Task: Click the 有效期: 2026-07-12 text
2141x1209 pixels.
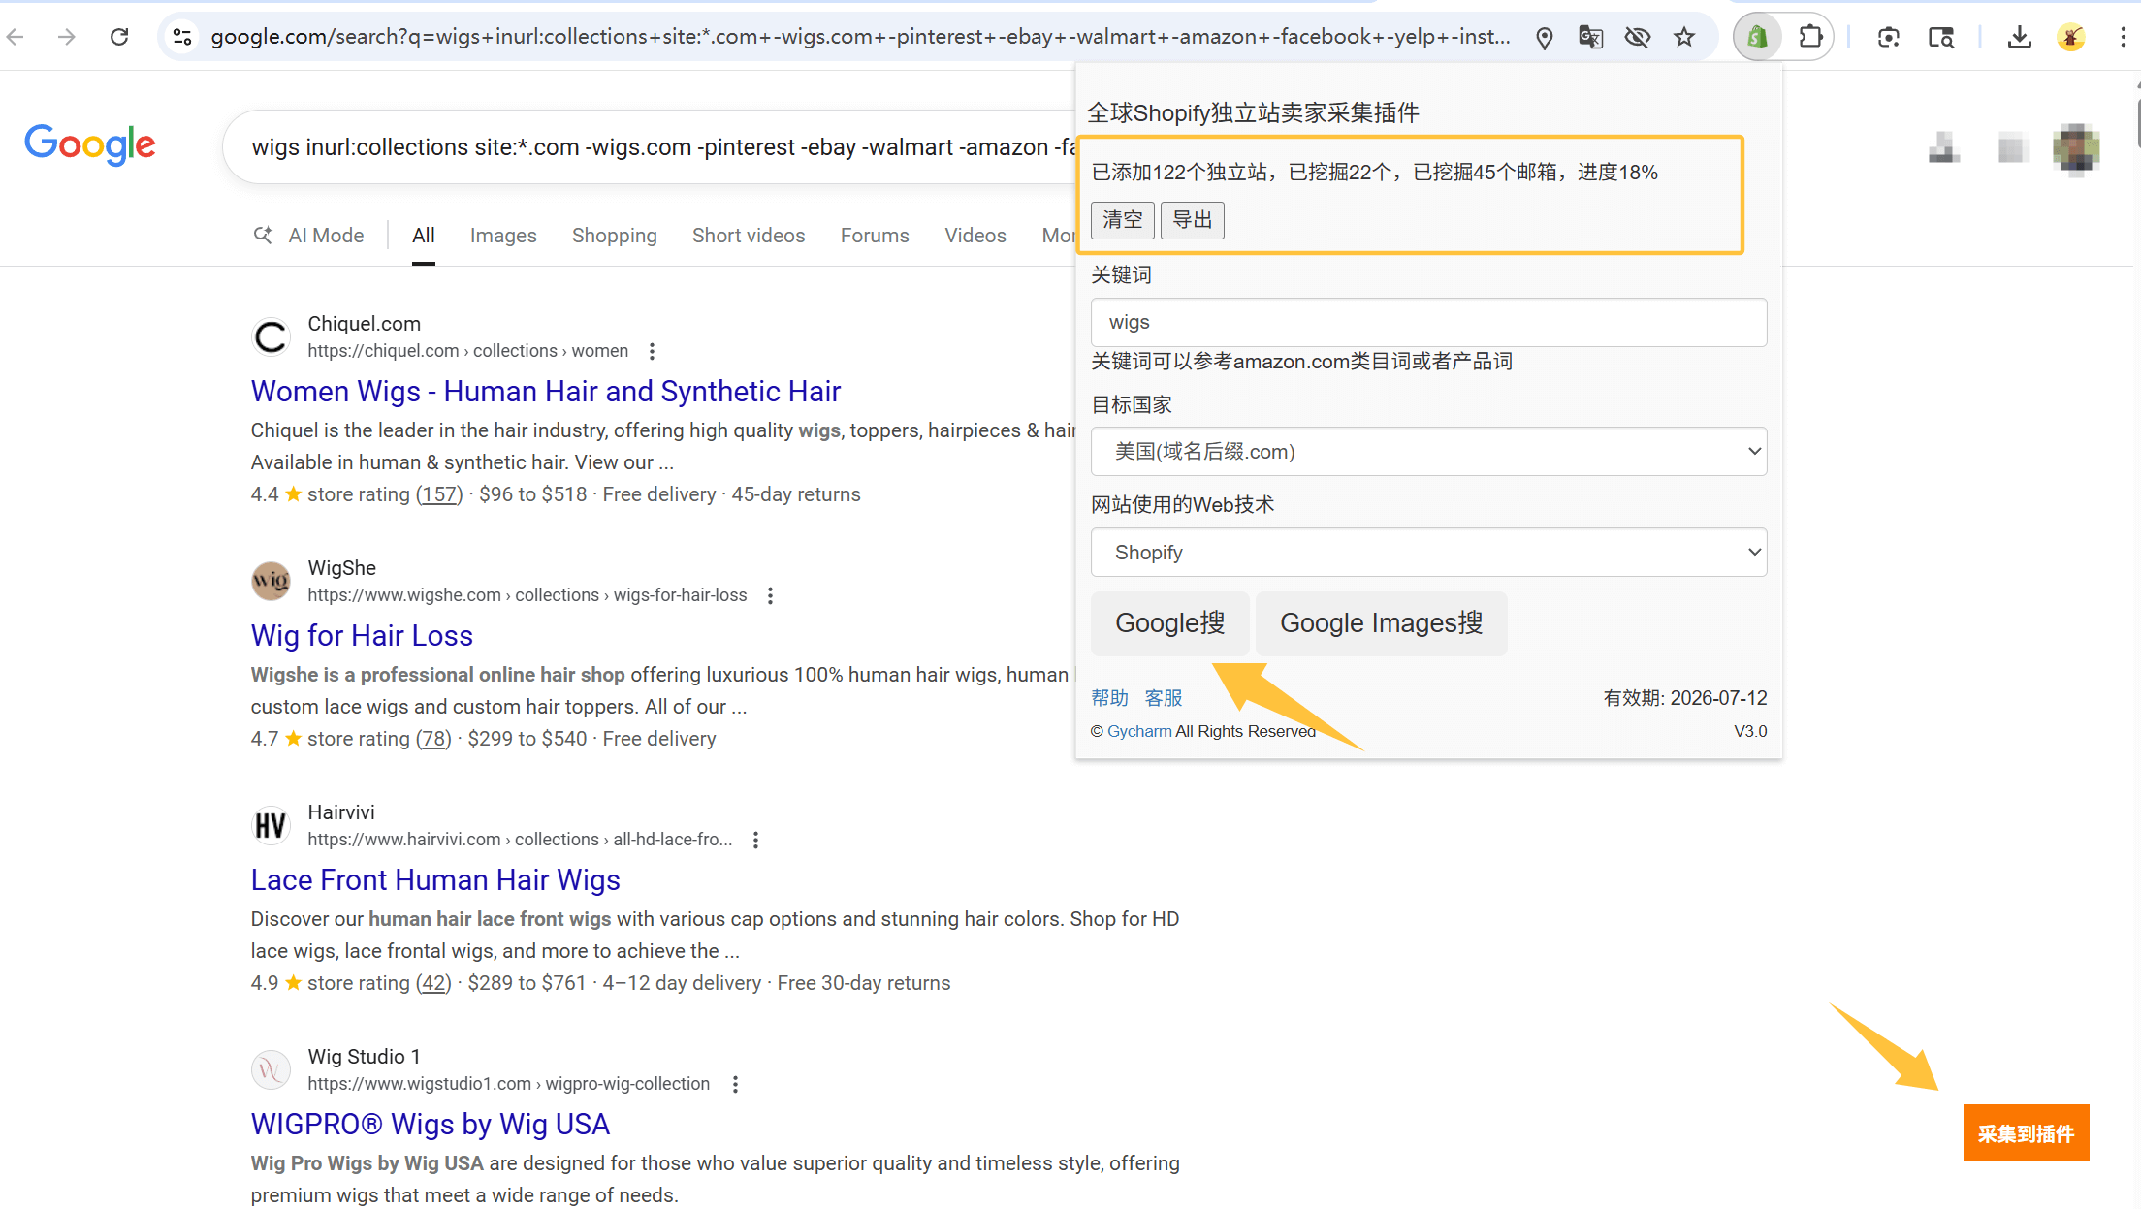Action: [x=1685, y=698]
